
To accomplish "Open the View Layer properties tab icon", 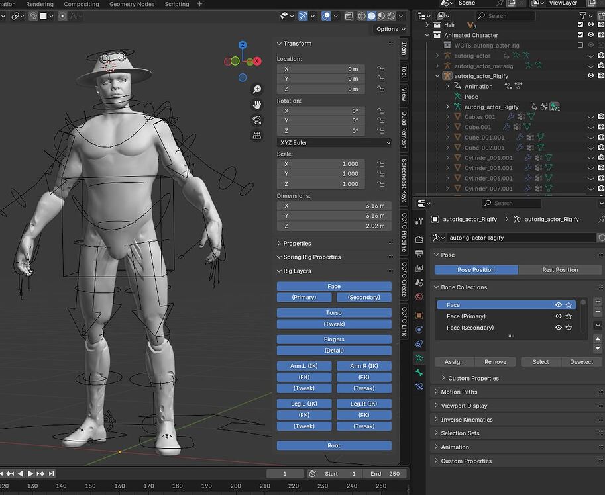I will 419,268.
